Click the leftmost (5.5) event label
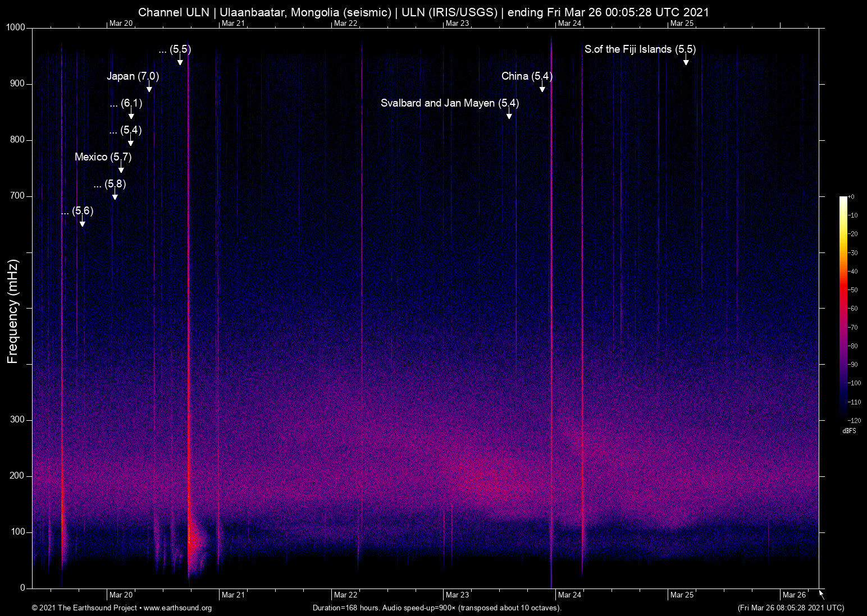 click(175, 49)
